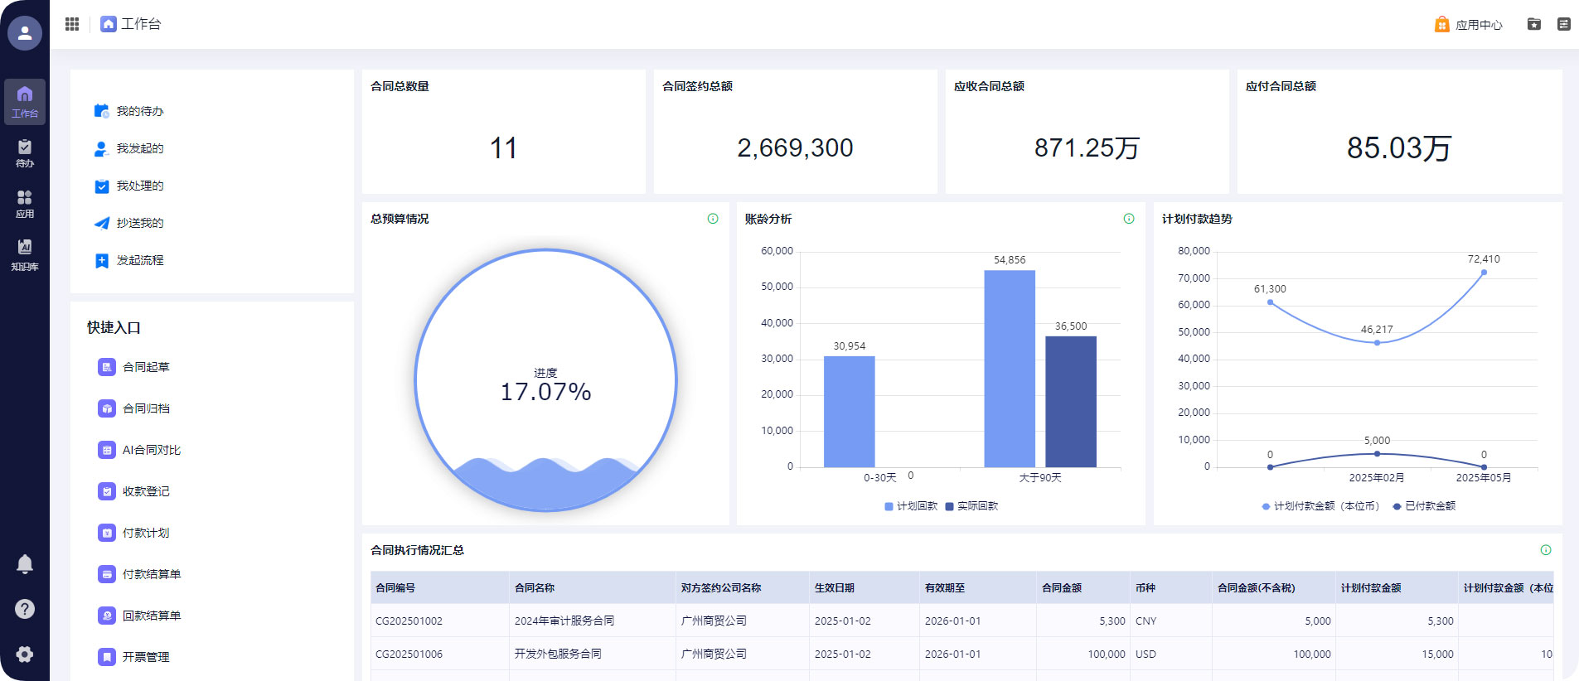Toggle 已付款金额 legend in payment trend

tap(1424, 506)
